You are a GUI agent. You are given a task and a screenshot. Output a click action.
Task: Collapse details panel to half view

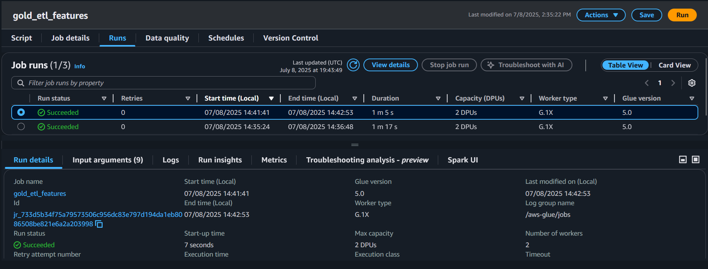[x=683, y=159]
